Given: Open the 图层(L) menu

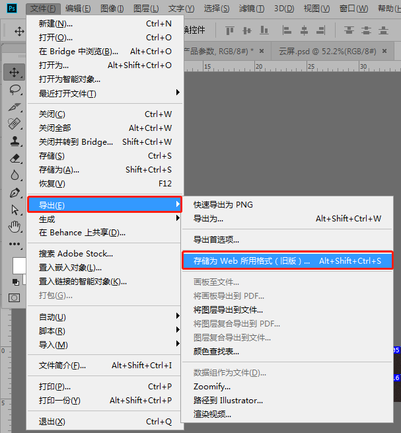Looking at the screenshot, I should (x=146, y=9).
